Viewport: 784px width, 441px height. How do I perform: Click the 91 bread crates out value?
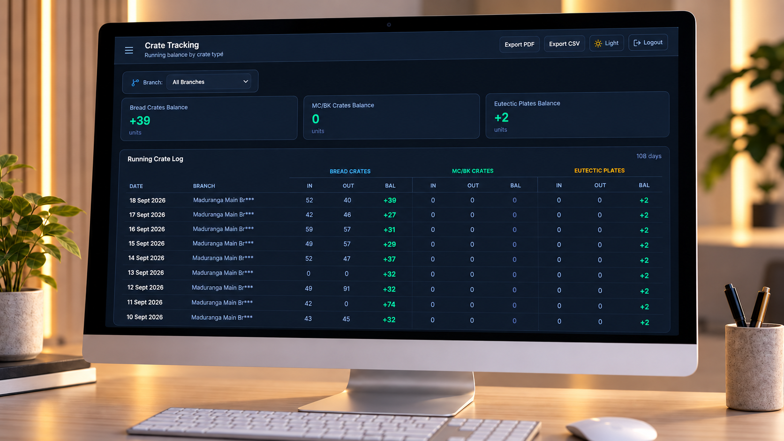(347, 289)
